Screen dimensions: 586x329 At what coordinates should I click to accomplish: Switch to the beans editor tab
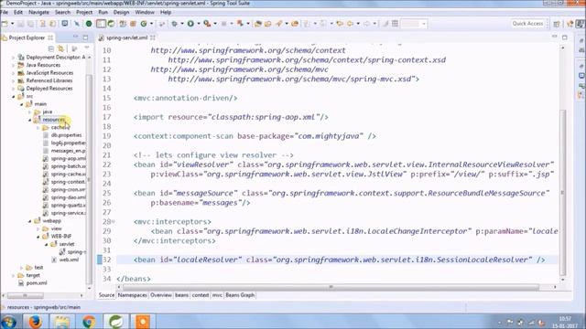(x=181, y=295)
